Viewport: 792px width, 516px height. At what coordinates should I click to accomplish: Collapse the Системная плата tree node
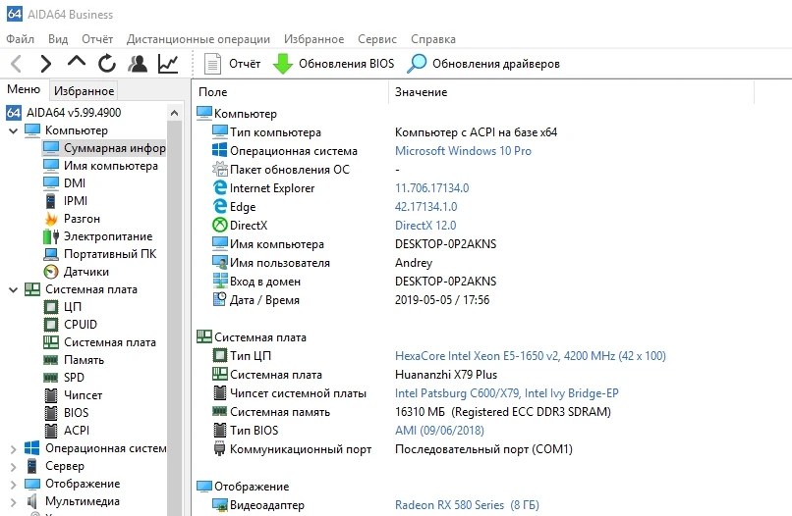click(x=14, y=289)
